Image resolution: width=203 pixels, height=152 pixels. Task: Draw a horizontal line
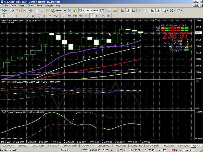tap(22, 16)
